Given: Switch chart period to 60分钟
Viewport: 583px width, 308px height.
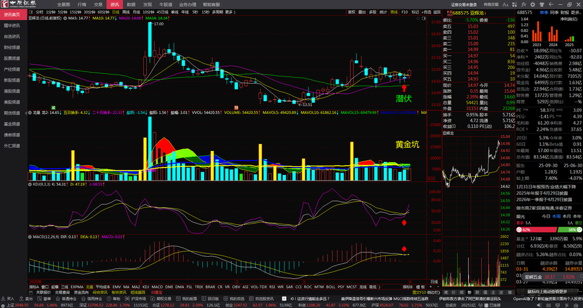Looking at the screenshot, I should pyautogui.click(x=104, y=12).
